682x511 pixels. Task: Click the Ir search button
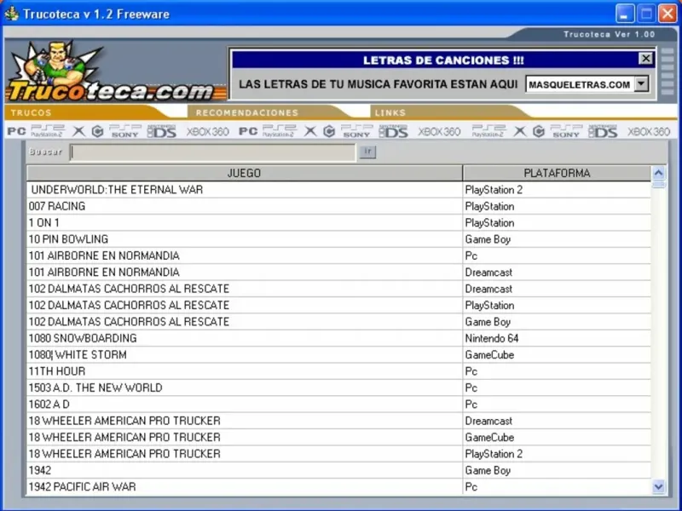click(367, 152)
